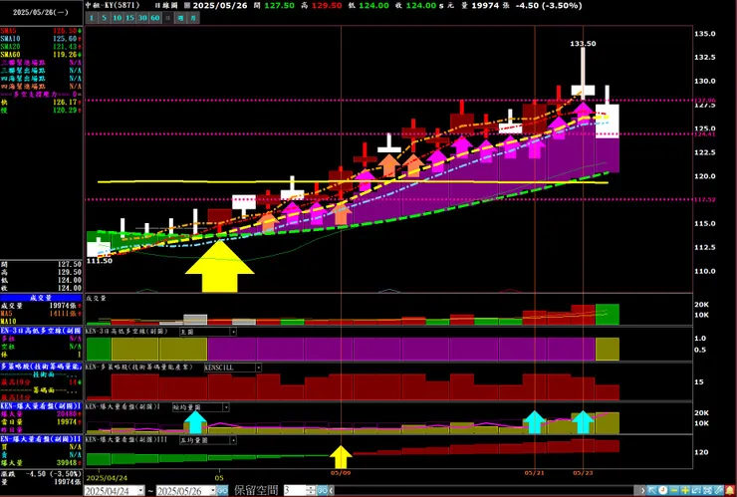737x497 pixels.
Task: Select the KEN-爆大量看盤(副圖)I side header
Action: tap(41, 405)
